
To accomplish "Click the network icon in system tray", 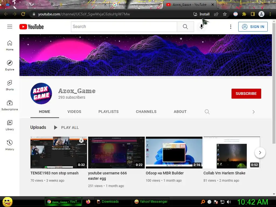I will 222,202.
